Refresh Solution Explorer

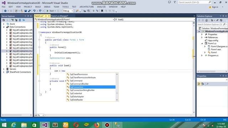tap(221, 20)
